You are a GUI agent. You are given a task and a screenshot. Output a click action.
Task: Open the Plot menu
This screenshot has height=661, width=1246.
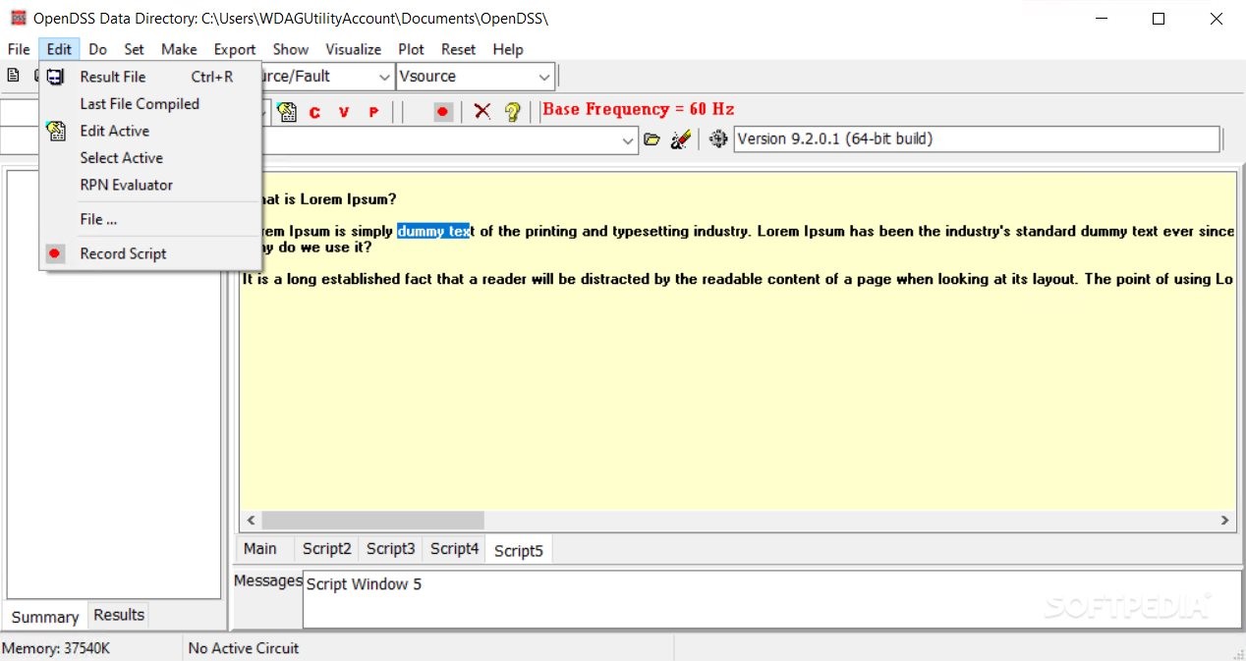click(x=412, y=49)
